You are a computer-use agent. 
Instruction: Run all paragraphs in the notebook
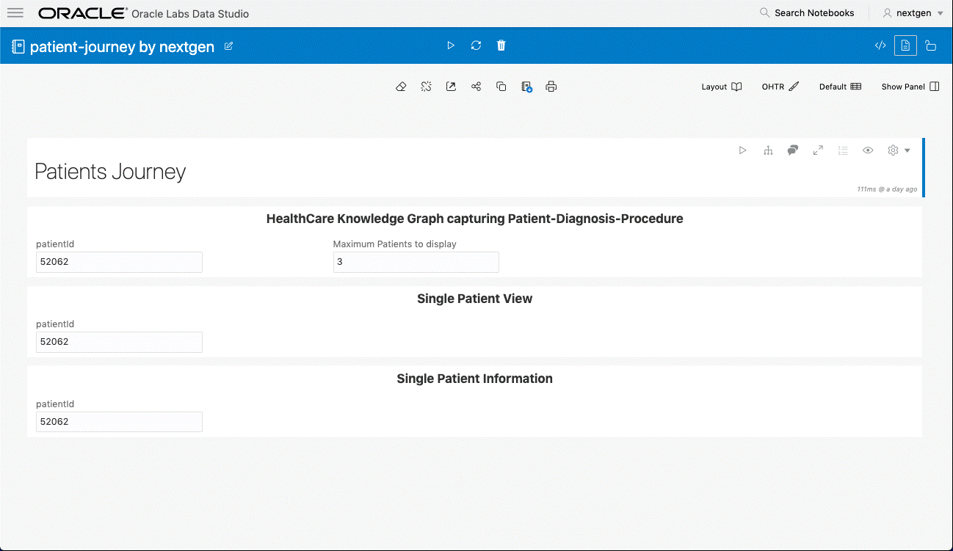tap(451, 45)
